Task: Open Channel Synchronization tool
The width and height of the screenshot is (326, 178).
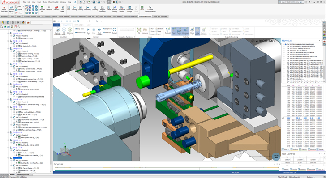Action: tap(150, 9)
